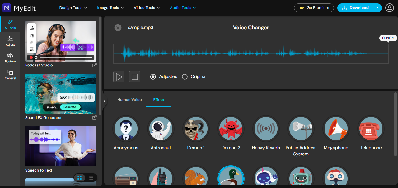Close the sample.mp3 file
398x188 pixels.
click(x=118, y=28)
